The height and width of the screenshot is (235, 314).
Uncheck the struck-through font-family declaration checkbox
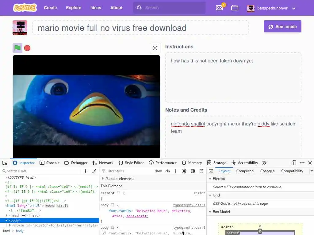104,233
